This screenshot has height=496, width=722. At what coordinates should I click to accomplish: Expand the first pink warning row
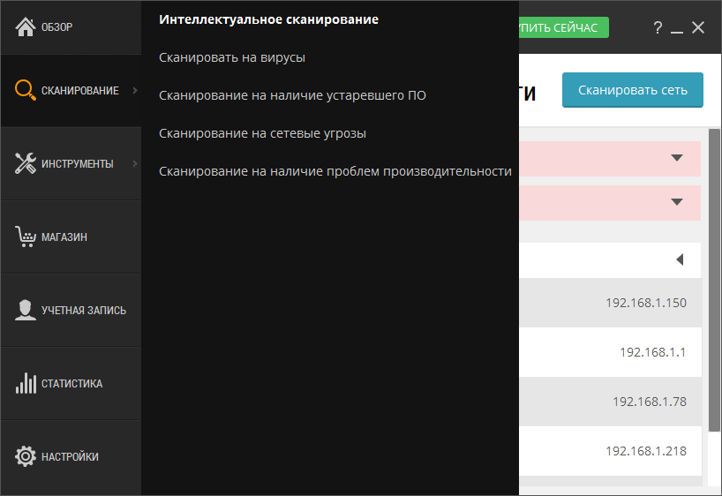coord(676,158)
